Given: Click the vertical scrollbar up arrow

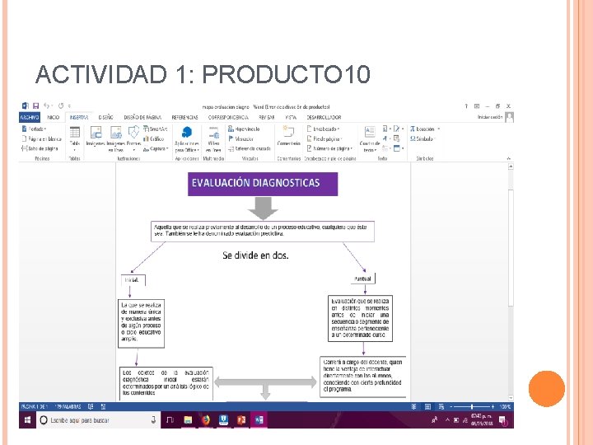Looking at the screenshot, I should (511, 166).
